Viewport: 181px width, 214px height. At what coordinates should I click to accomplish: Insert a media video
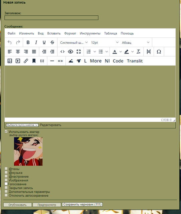tap(18, 61)
